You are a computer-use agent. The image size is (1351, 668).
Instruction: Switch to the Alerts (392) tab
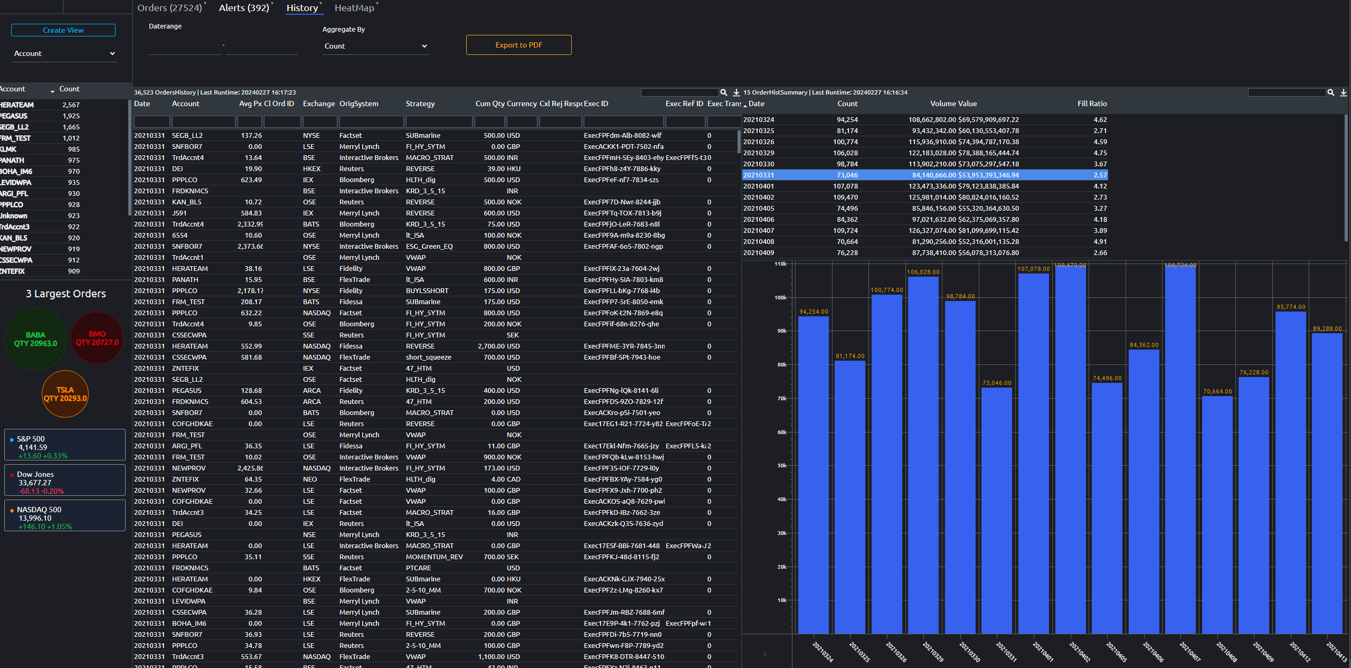[x=244, y=8]
